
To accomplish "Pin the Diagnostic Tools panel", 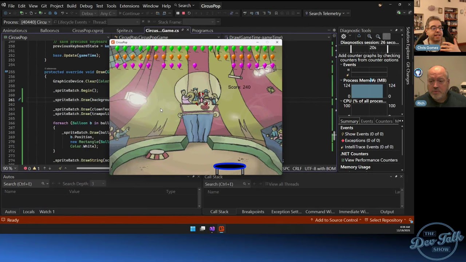I will click(396, 31).
